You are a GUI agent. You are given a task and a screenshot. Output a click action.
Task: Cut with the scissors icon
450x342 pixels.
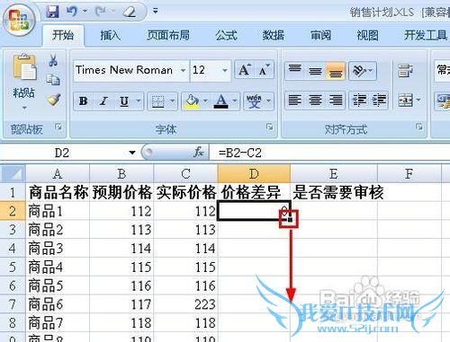point(53,60)
